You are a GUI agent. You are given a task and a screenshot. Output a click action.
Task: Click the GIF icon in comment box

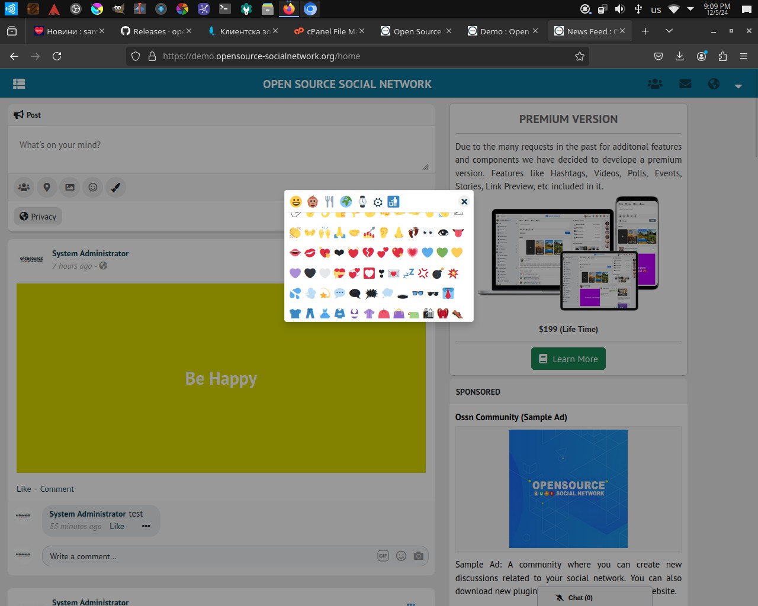(x=383, y=556)
